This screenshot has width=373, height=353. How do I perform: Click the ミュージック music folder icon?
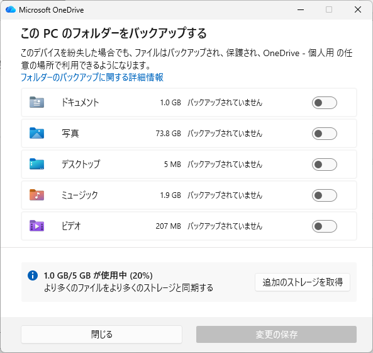point(36,195)
